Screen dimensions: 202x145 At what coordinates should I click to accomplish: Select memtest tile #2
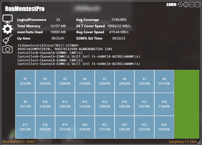tap(45, 81)
